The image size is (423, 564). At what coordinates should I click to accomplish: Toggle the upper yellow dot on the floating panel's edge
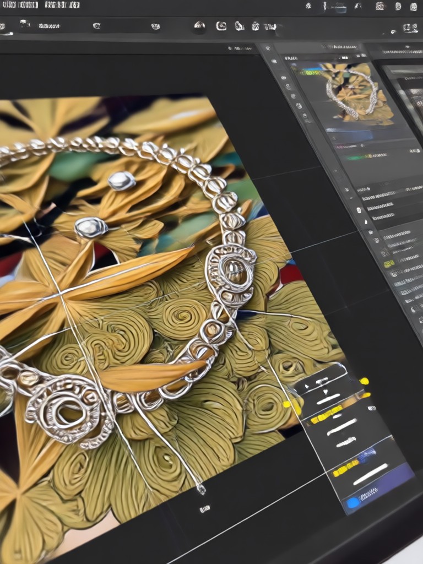click(x=365, y=381)
